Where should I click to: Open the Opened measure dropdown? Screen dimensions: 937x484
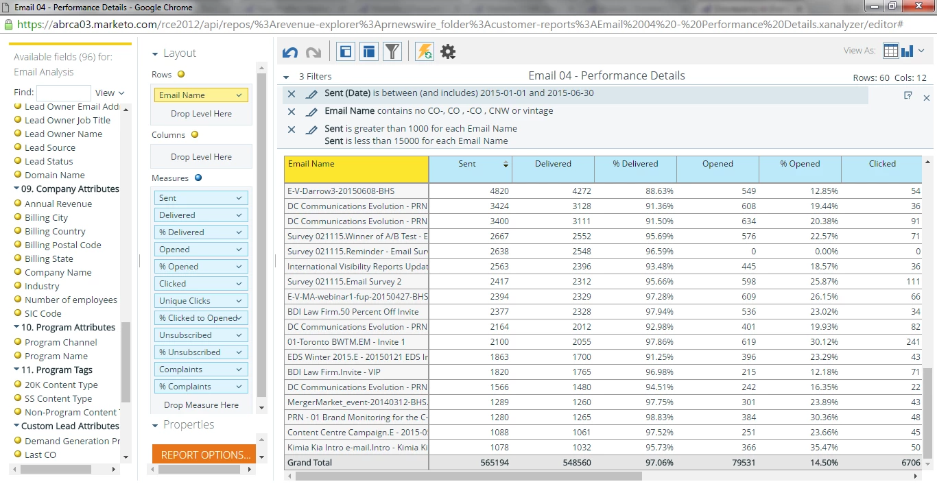(x=239, y=250)
